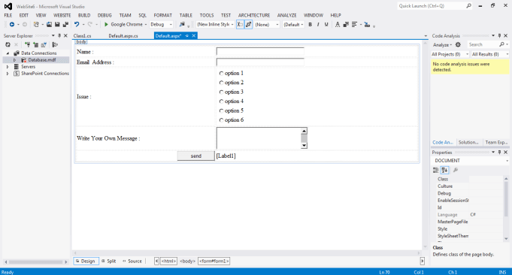Pin the Server Explorer panel
Screen dimensions: 512x275
[59, 35]
